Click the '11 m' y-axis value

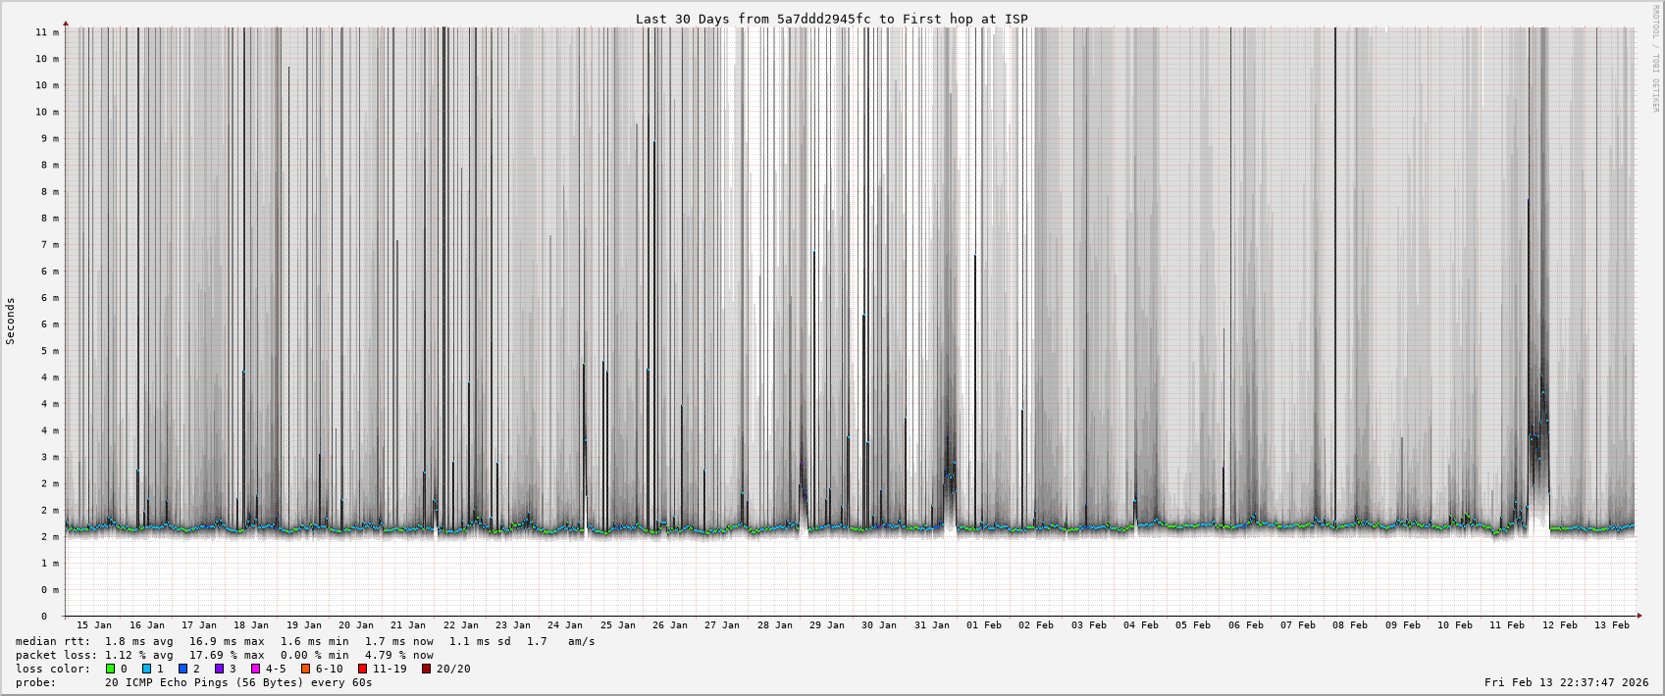(x=48, y=32)
